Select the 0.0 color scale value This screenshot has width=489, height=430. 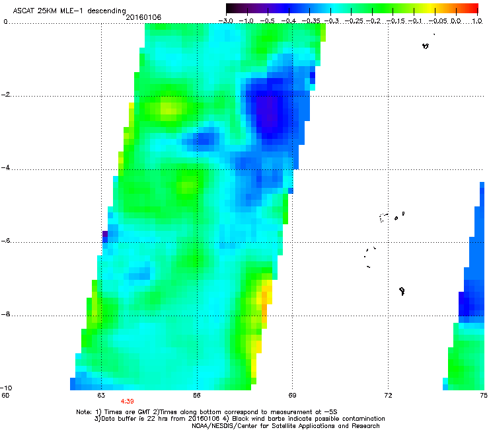click(456, 21)
